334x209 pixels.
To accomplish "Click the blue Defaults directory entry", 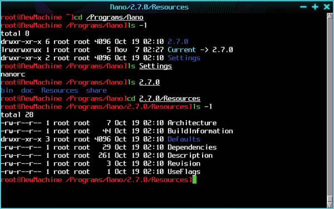I will pyautogui.click(x=184, y=139).
